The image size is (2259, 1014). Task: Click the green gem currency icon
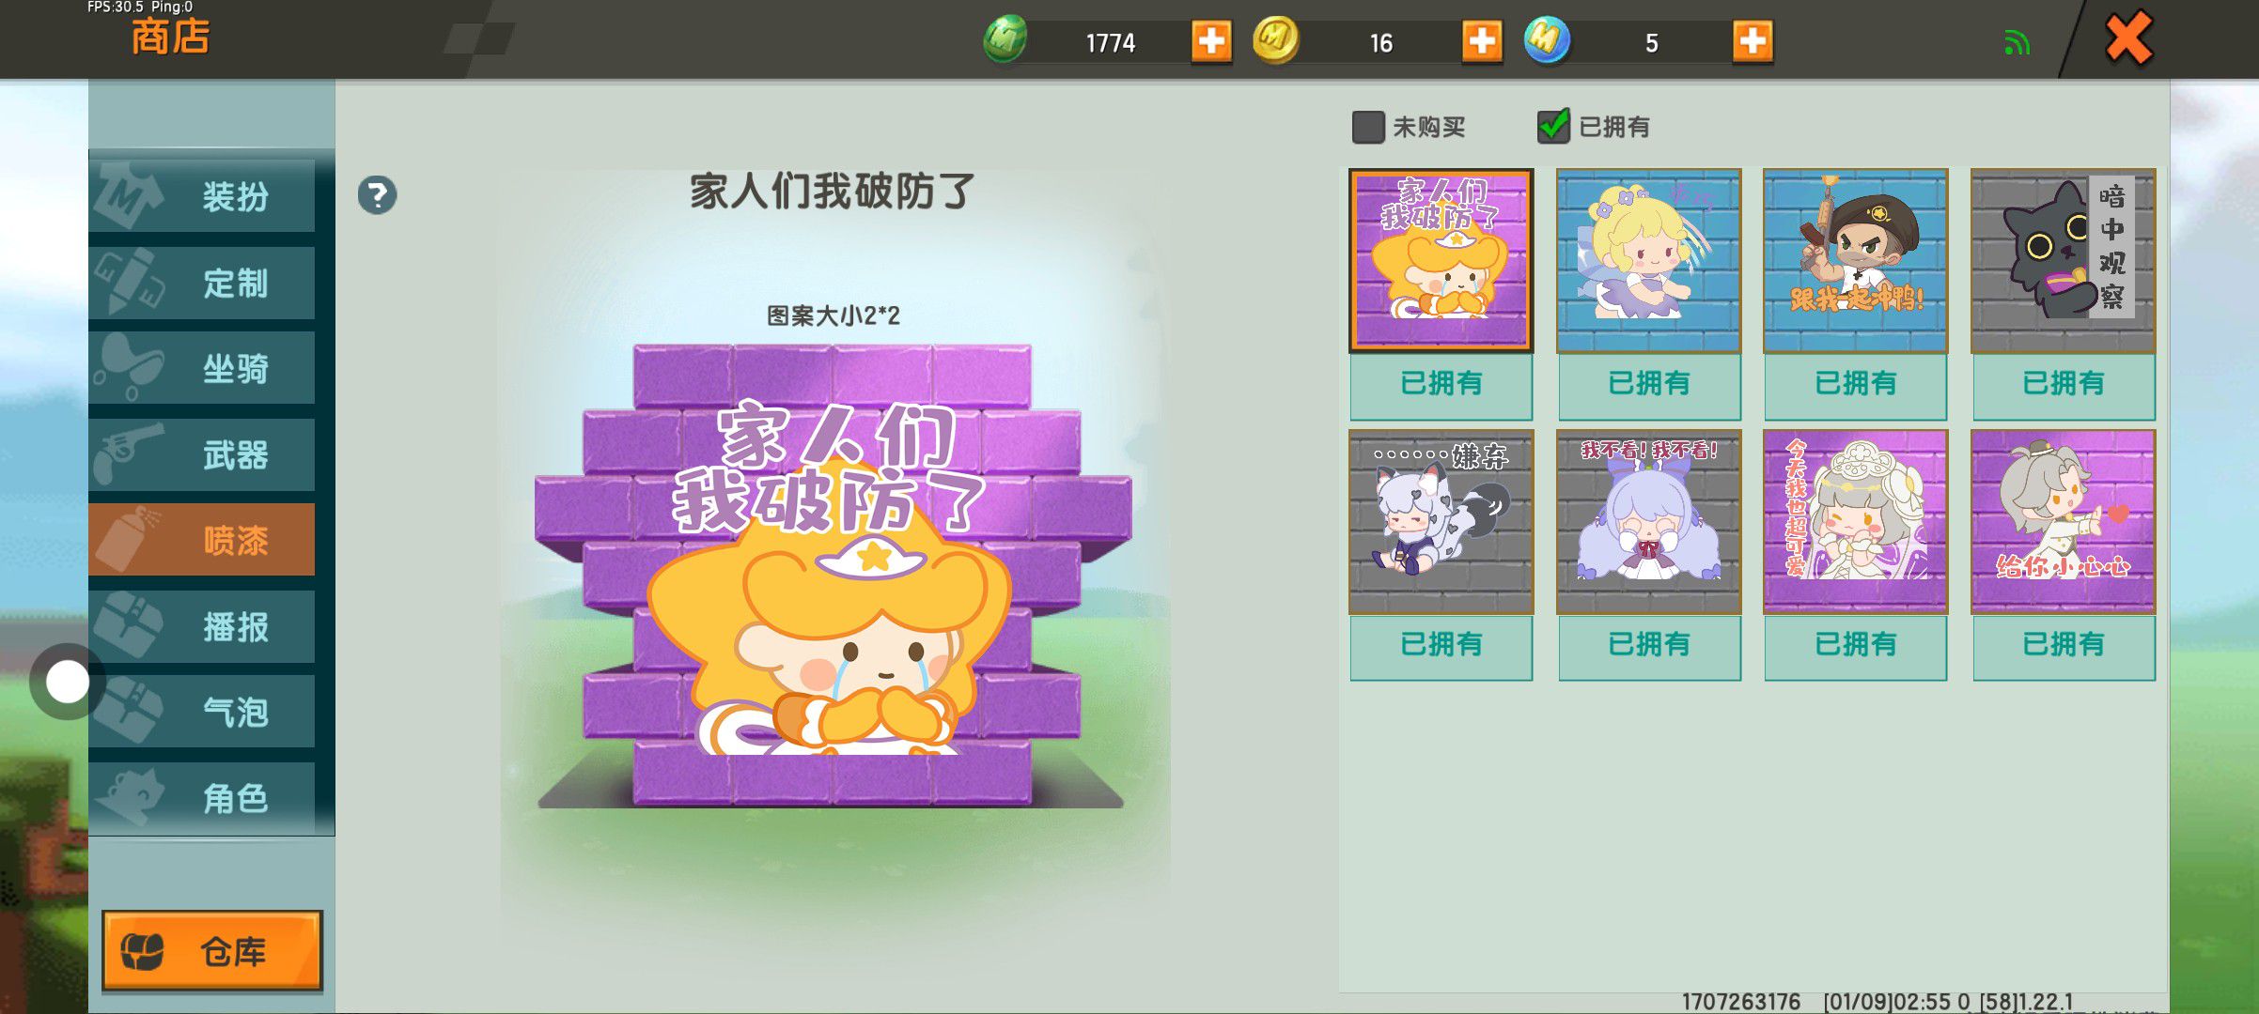(x=1005, y=40)
